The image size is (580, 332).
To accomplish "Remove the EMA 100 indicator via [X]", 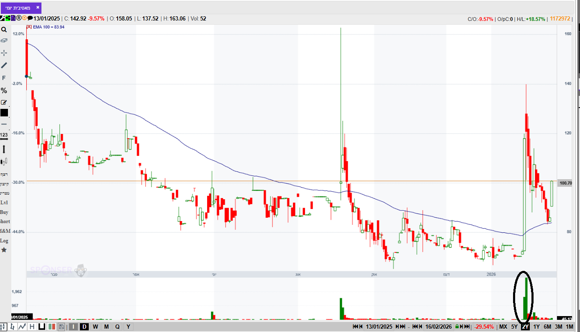I will point(29,27).
